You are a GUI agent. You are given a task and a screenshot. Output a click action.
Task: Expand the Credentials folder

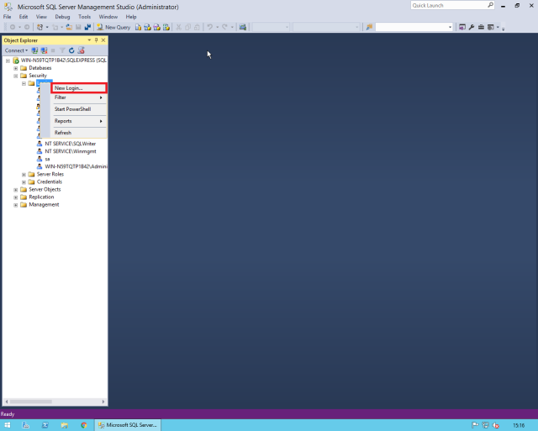point(24,181)
